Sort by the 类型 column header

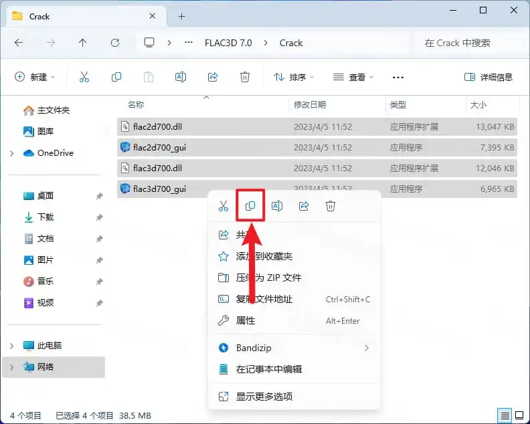point(398,105)
